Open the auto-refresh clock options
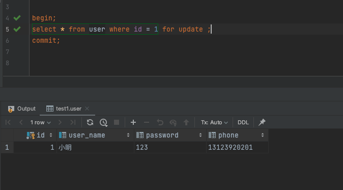 tap(103, 122)
